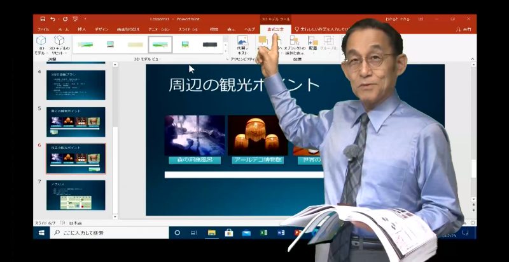Select the white bar shape on slide
This screenshot has width=509, height=262.
244,175
